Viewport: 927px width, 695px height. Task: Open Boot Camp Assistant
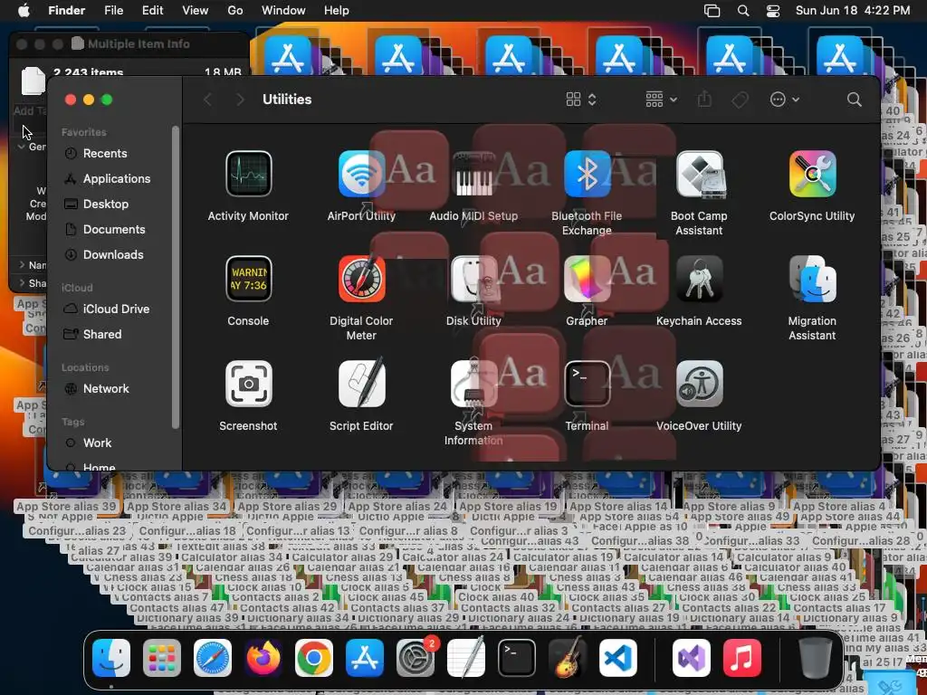(700, 174)
